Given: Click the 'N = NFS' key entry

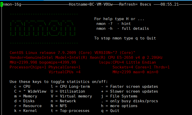Looking at the screenshot, I should pyautogui.click(x=59, y=106).
